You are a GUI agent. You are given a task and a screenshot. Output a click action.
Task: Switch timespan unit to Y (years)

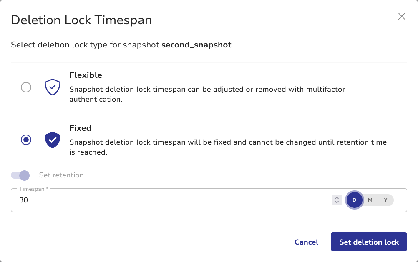(386, 200)
